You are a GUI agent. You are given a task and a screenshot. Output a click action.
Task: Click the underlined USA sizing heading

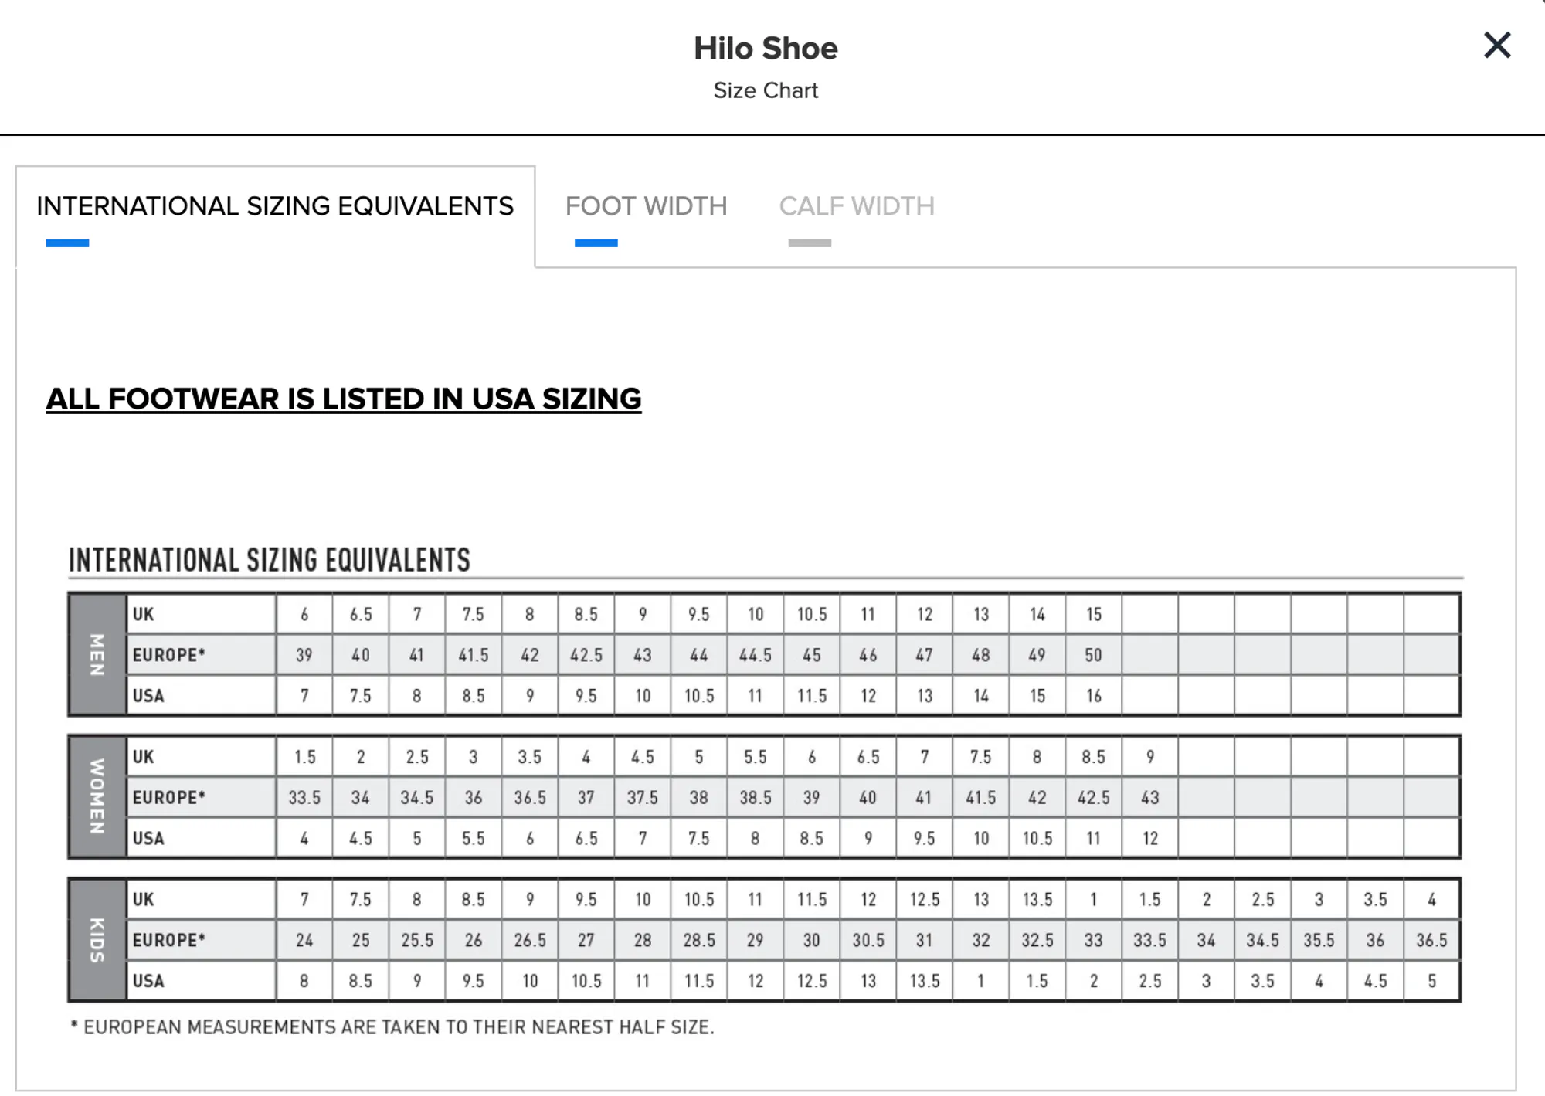pos(343,399)
